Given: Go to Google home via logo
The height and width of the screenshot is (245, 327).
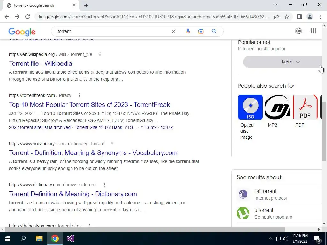Looking at the screenshot, I should [x=22, y=32].
